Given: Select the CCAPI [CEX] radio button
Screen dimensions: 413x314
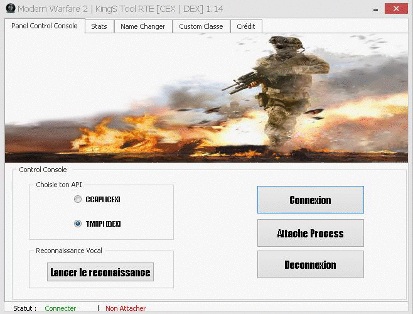Looking at the screenshot, I should [78, 199].
